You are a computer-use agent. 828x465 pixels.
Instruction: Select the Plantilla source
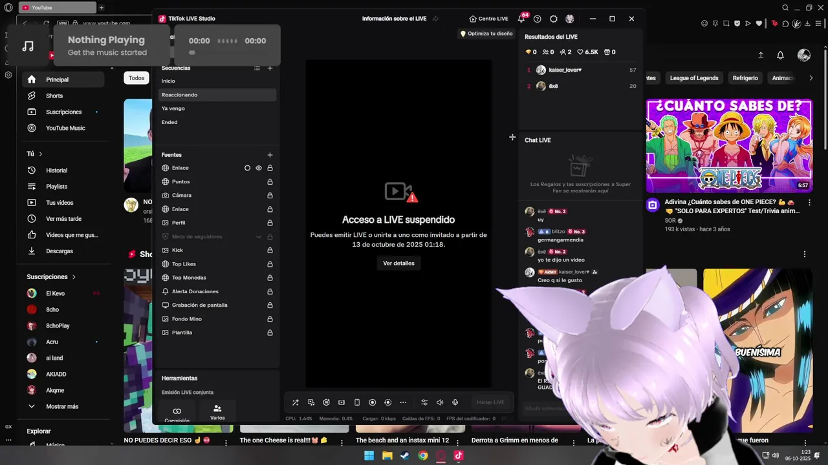(218, 333)
